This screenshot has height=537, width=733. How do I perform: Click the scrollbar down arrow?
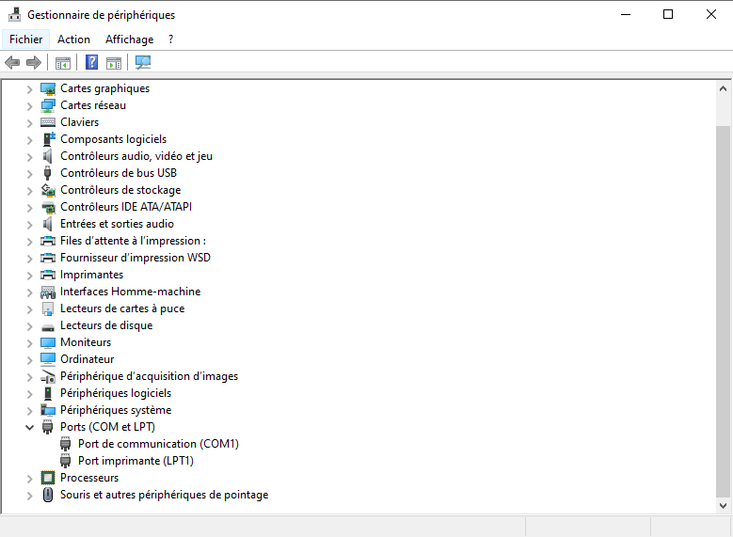[x=723, y=505]
